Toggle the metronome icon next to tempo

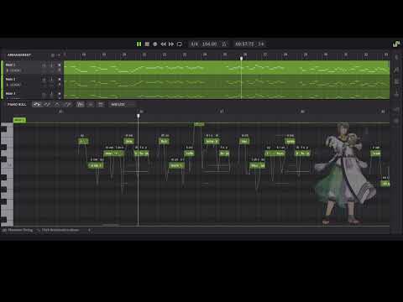pyautogui.click(x=224, y=44)
